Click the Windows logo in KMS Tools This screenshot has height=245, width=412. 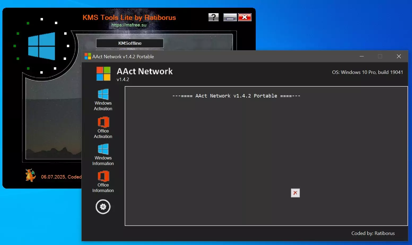click(x=42, y=46)
